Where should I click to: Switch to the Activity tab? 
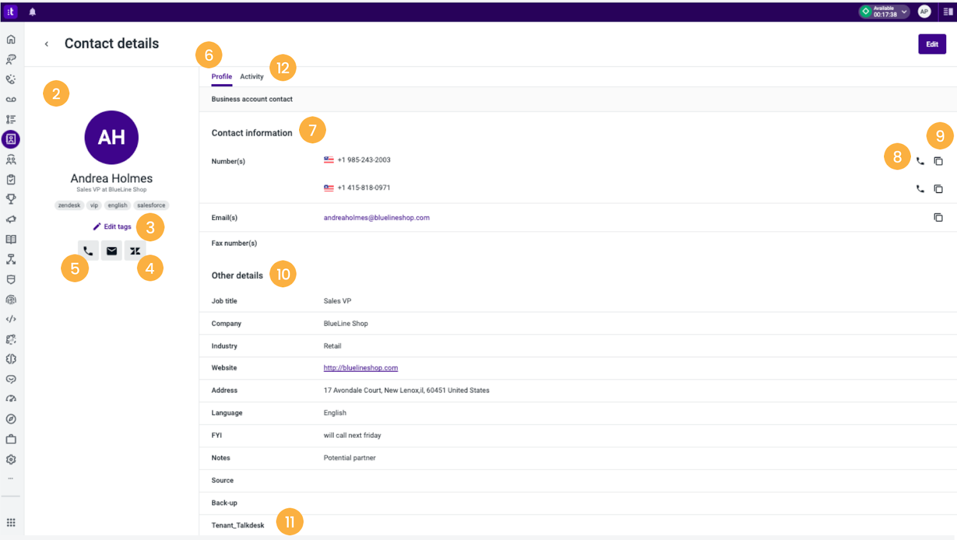coord(252,76)
